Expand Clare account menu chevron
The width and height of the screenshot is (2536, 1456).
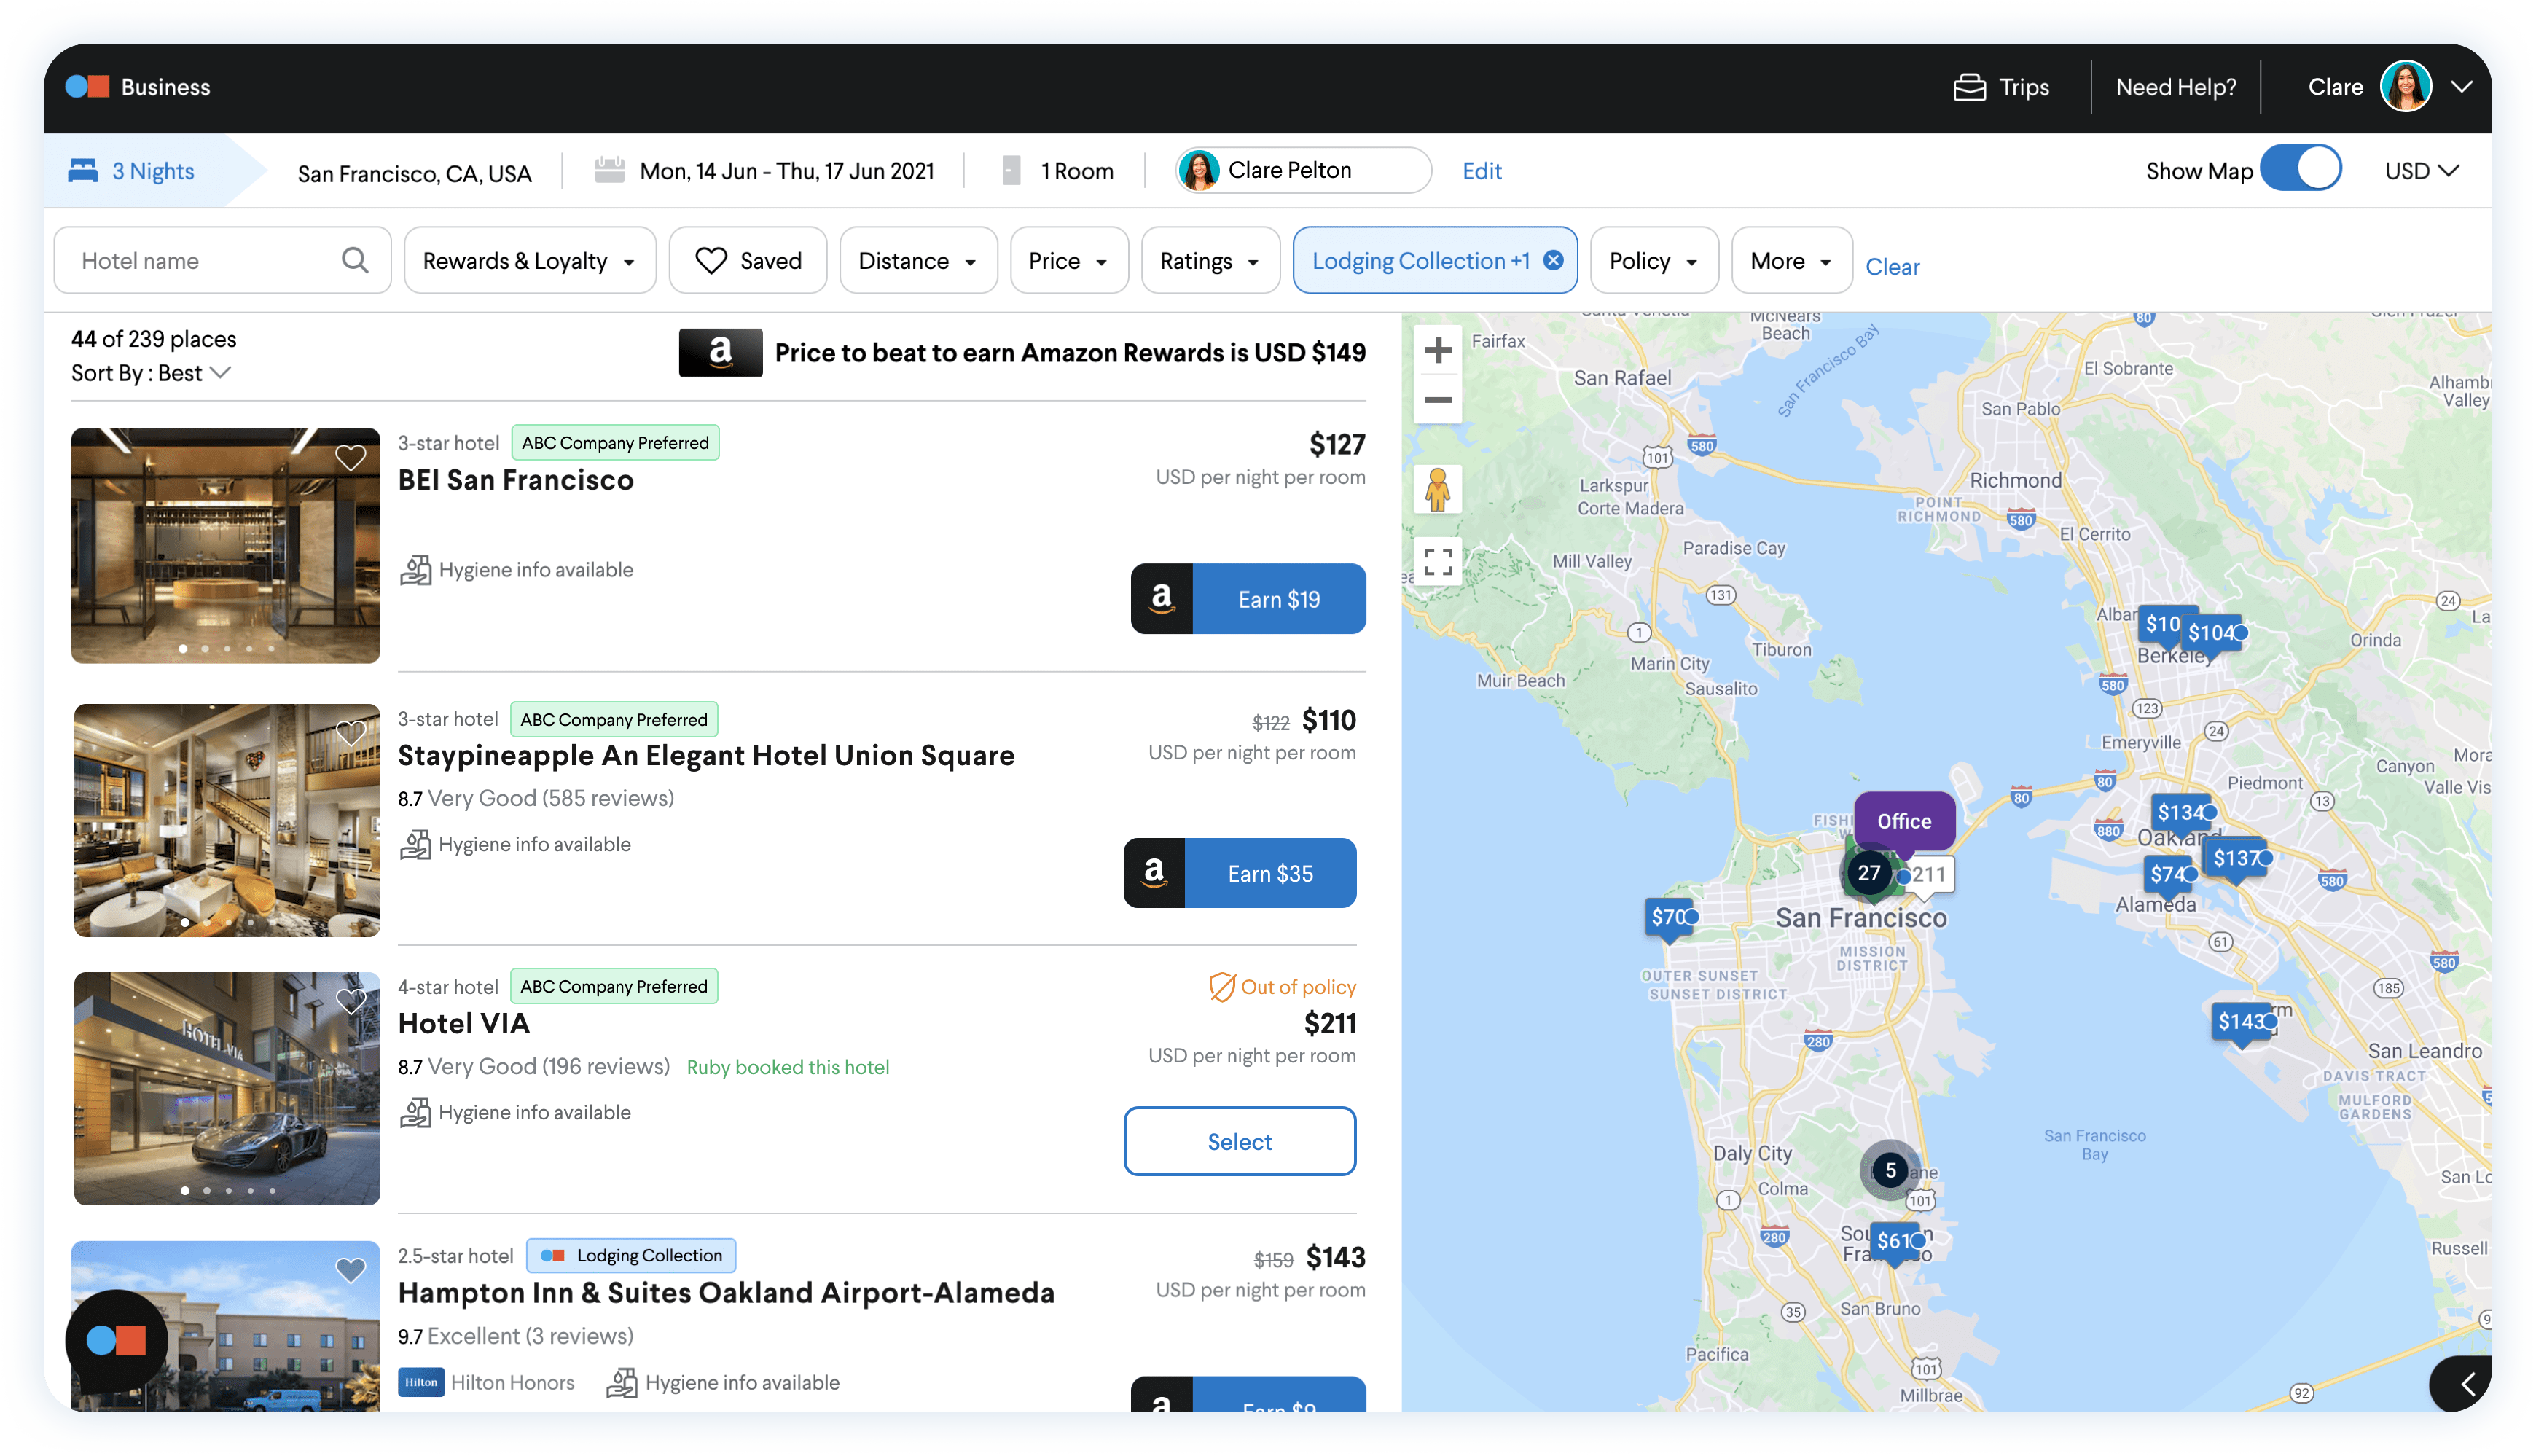click(x=2461, y=87)
